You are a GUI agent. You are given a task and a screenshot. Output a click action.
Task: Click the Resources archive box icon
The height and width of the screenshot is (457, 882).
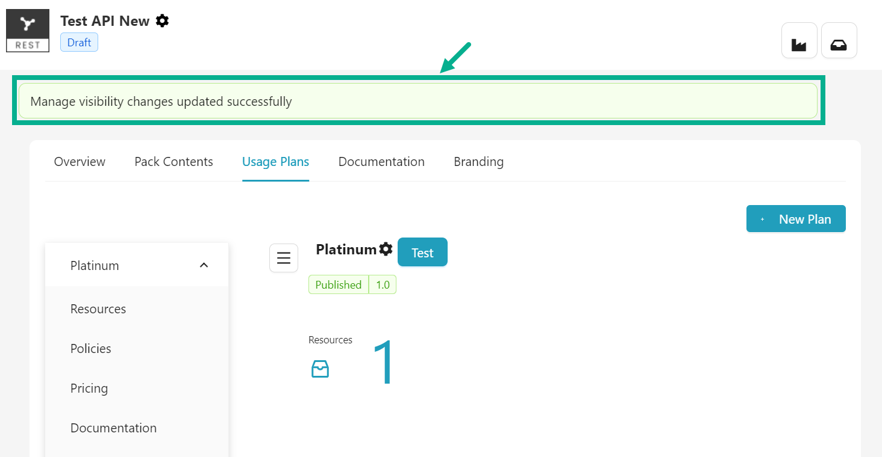coord(320,369)
